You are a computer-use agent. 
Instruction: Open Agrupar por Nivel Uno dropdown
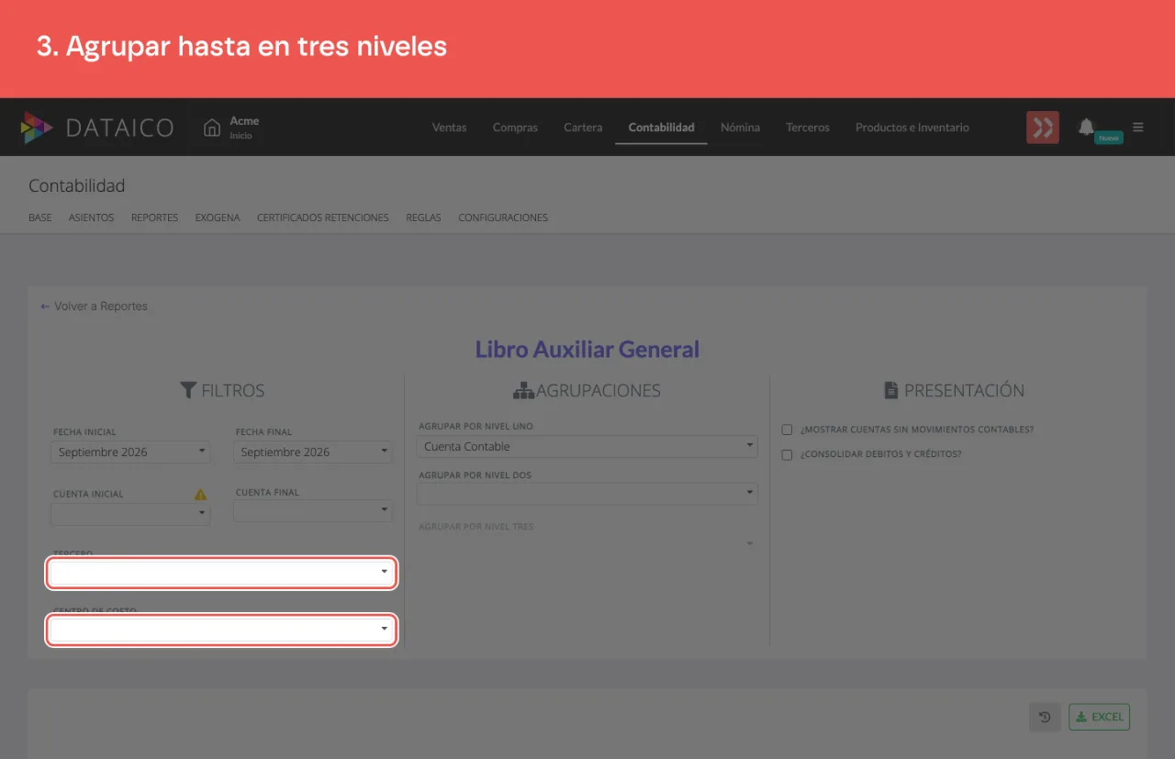587,447
